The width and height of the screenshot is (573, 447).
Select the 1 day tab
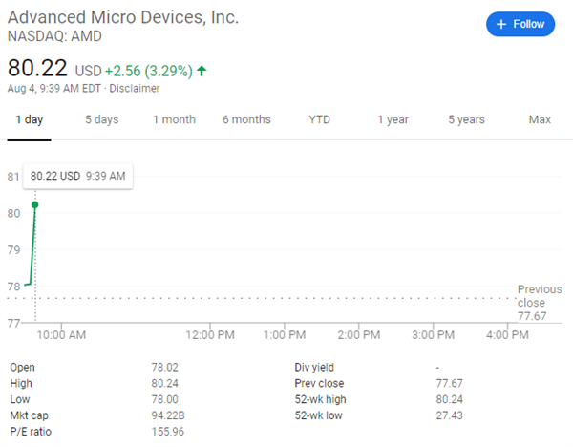tap(30, 119)
